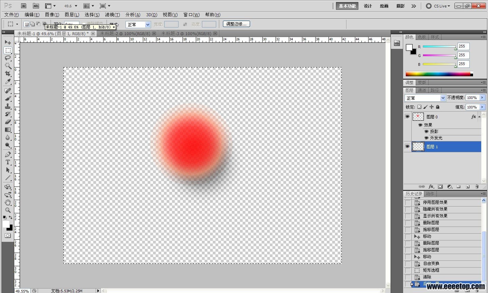Toggle lock all padlock icon
The image size is (488, 293).
pos(437,107)
